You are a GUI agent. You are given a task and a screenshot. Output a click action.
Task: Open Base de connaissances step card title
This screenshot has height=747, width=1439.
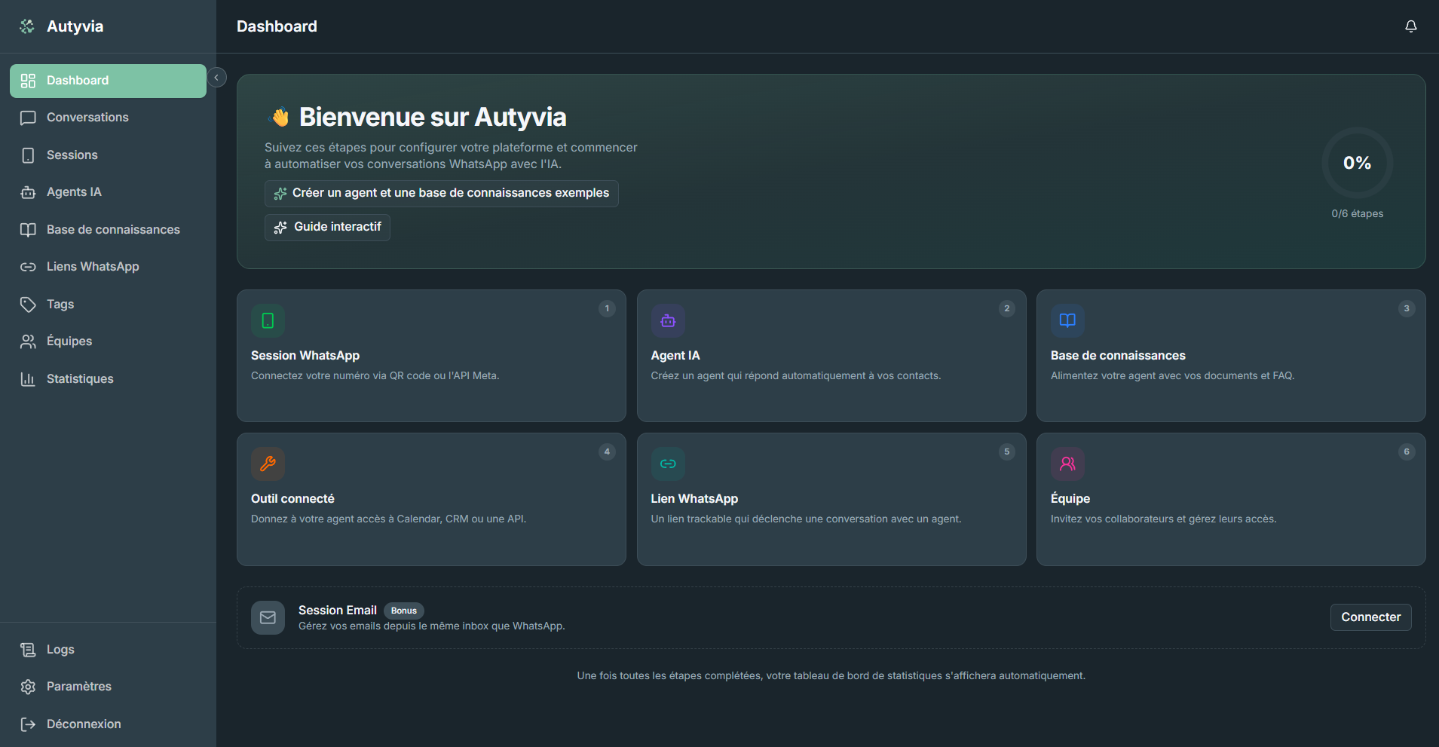tap(1118, 356)
